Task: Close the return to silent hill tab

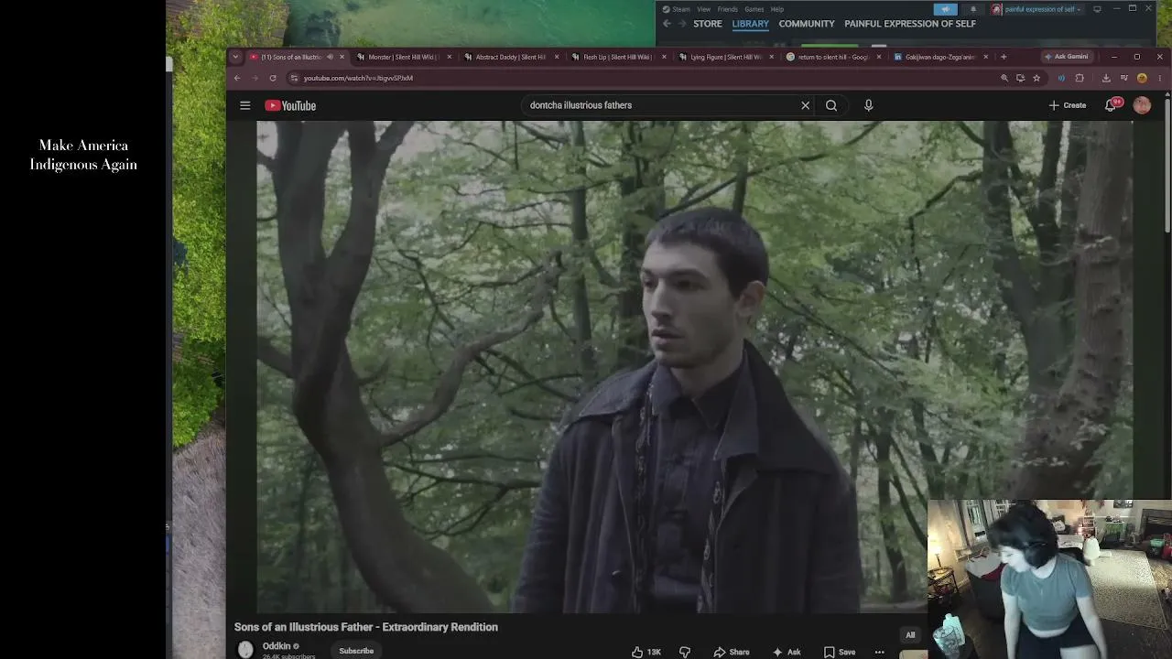Action: click(x=879, y=57)
